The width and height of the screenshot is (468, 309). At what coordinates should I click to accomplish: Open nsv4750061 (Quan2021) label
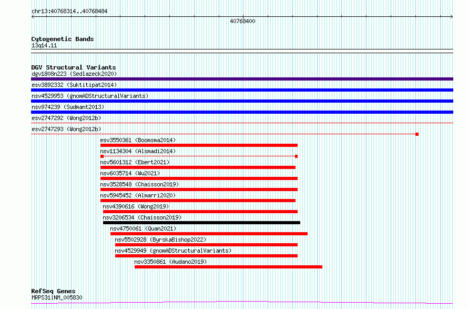tap(143, 228)
